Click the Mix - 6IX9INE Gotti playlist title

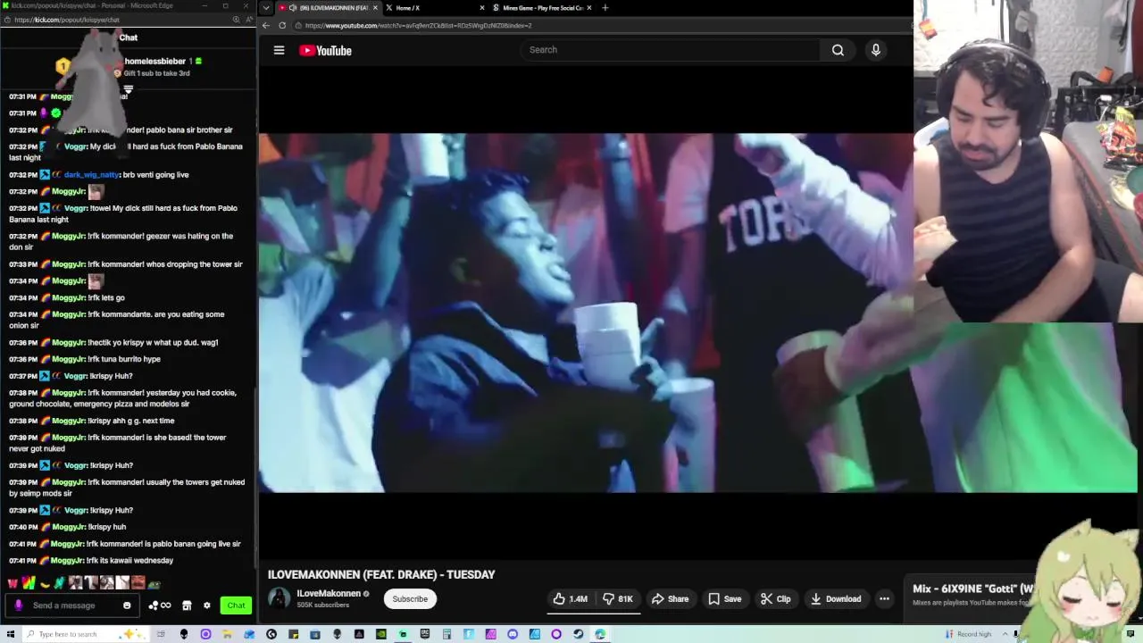pos(972,589)
